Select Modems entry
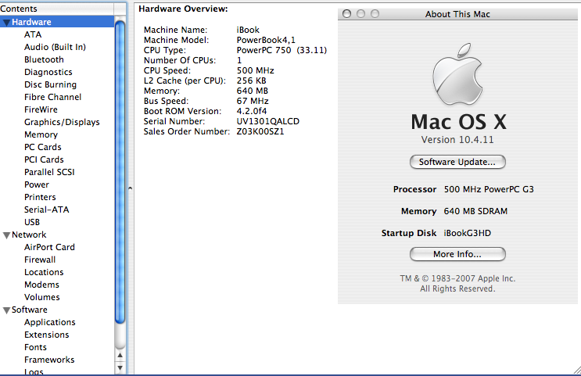The width and height of the screenshot is (581, 376). 41,285
